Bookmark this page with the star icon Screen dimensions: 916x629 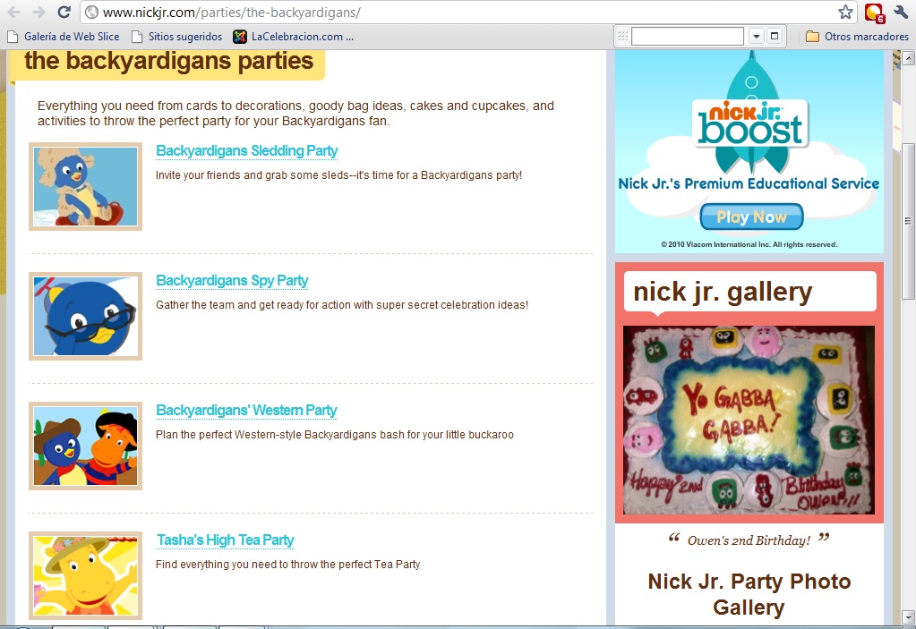[x=845, y=12]
